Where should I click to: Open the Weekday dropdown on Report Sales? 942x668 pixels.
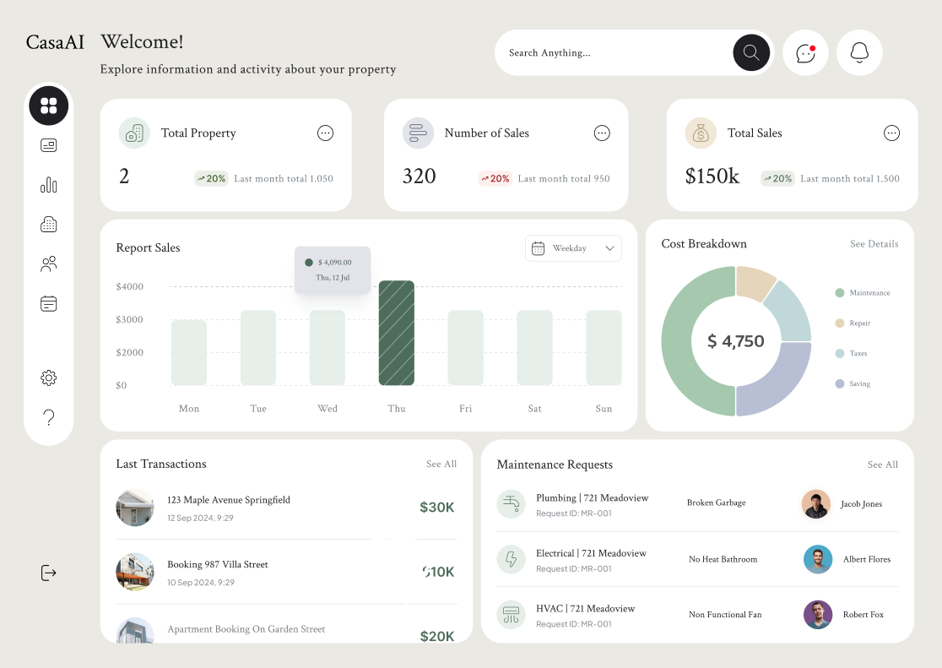click(573, 247)
